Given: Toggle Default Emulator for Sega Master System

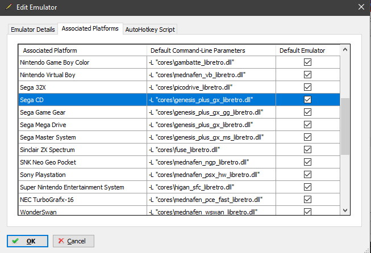Looking at the screenshot, I should pos(307,137).
